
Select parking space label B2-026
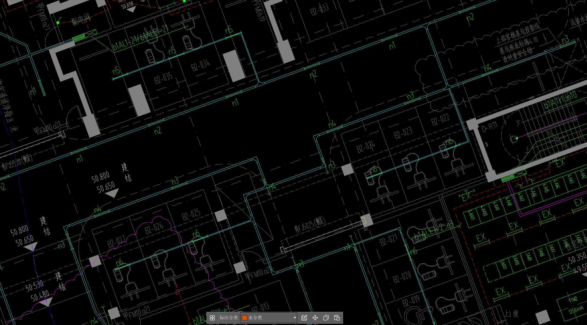pyautogui.click(x=154, y=228)
